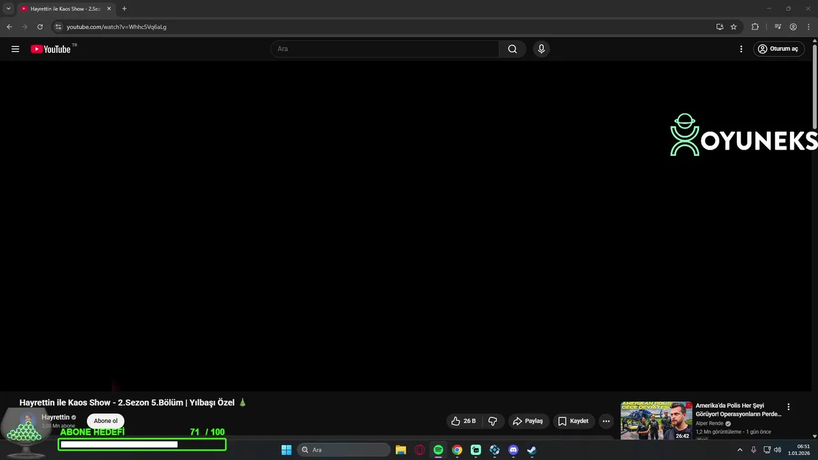Subscribe with the Abone ol button
The image size is (818, 460).
click(105, 421)
